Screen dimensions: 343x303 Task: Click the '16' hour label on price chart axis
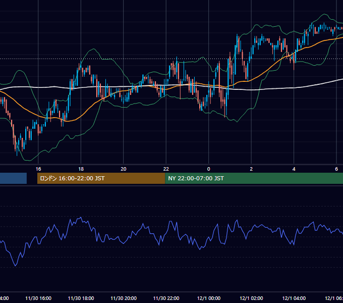pos(38,169)
